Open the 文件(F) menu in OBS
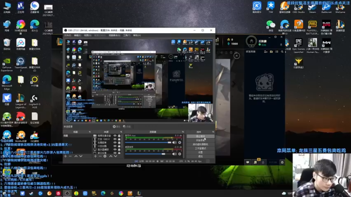This screenshot has width=351, height=197. (68, 35)
